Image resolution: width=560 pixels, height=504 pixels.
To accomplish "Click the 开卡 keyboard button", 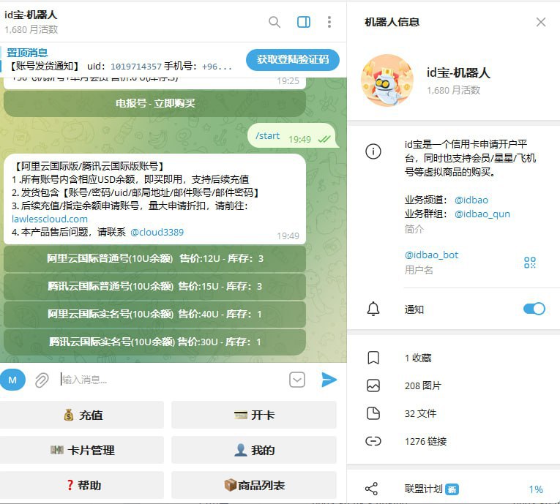I will click(254, 415).
